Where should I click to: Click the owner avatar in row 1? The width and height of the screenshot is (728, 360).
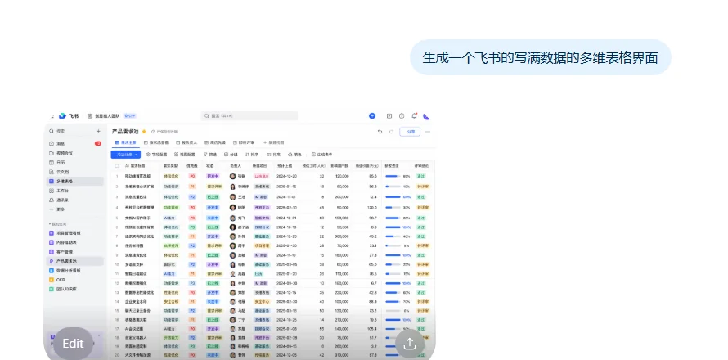click(232, 177)
